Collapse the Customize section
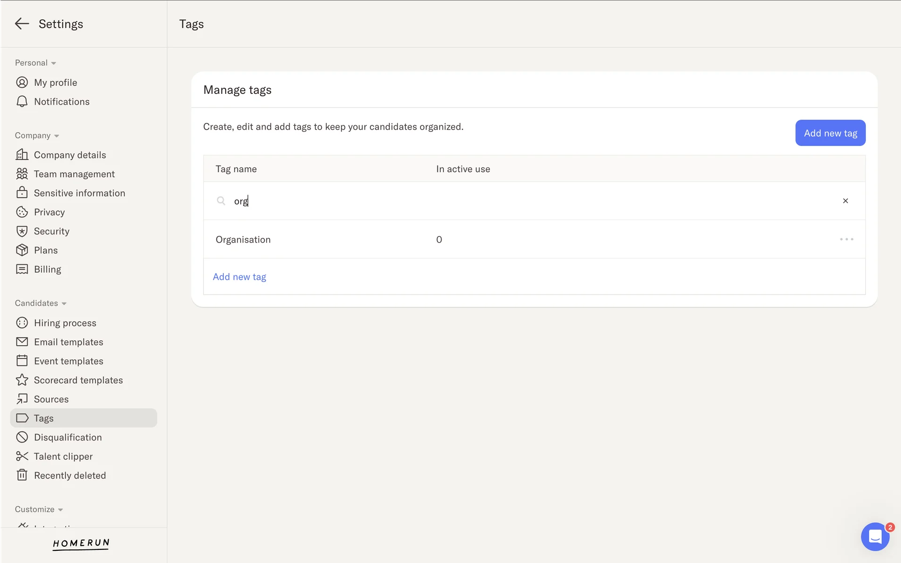Screen dimensions: 901x563 point(39,510)
